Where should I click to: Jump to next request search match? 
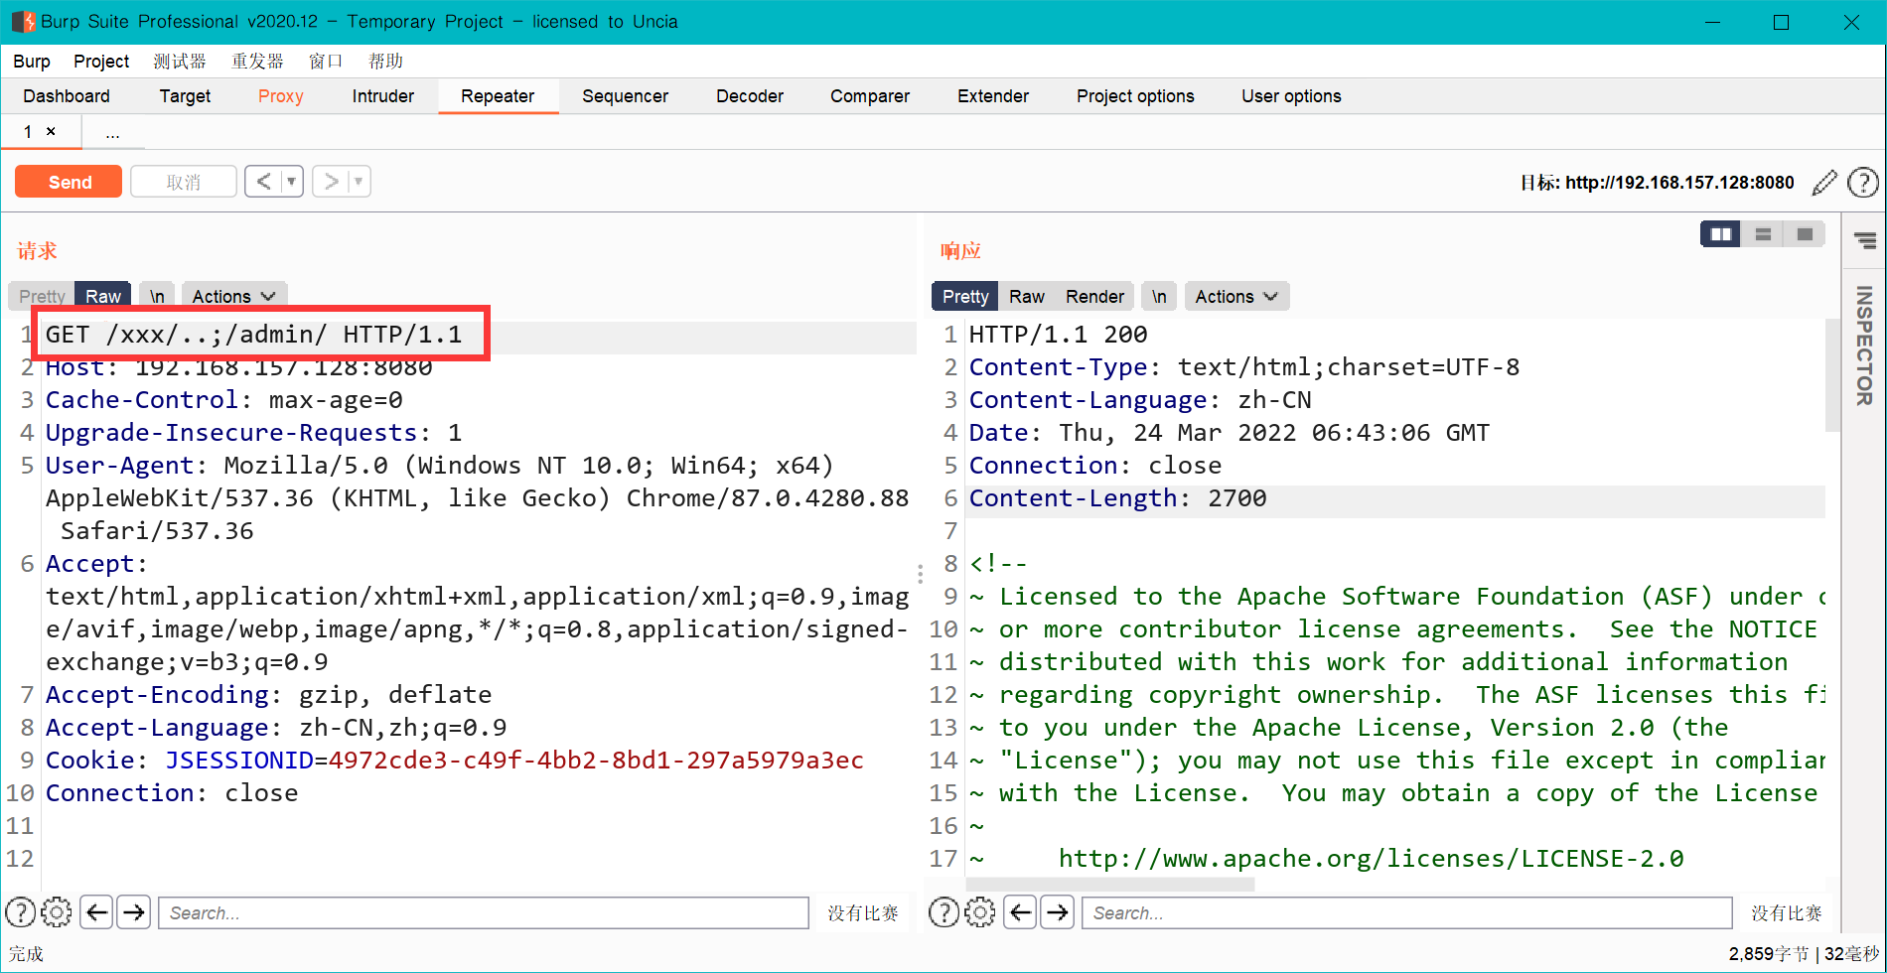point(133,911)
